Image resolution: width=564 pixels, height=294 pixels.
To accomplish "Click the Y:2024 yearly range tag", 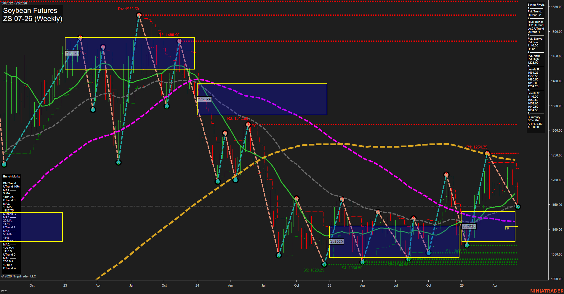I will click(x=204, y=99).
